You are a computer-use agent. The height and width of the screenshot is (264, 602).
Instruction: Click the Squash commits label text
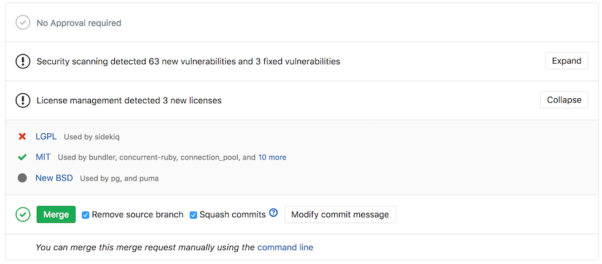232,215
